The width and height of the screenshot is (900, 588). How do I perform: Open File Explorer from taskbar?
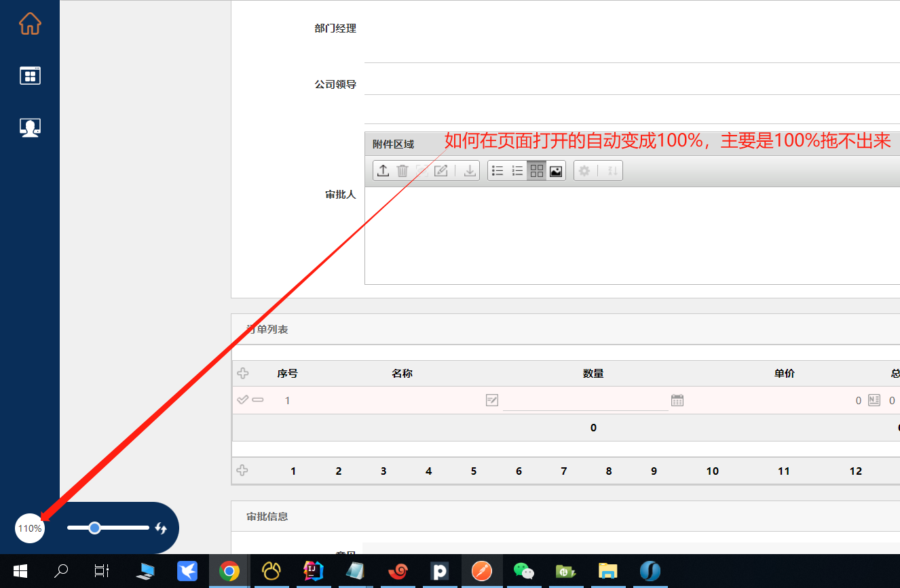coord(608,571)
